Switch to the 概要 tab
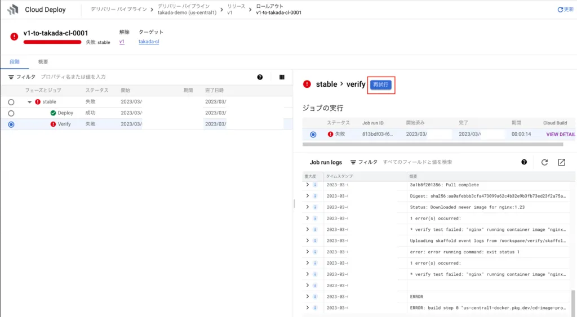The height and width of the screenshot is (317, 577). coord(43,62)
